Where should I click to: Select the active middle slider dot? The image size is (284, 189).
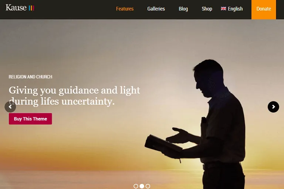pos(142,186)
